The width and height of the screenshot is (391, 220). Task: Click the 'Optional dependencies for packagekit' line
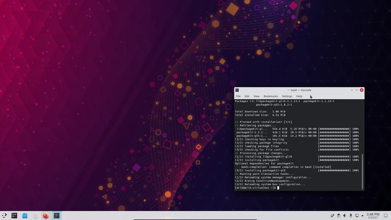click(264, 163)
